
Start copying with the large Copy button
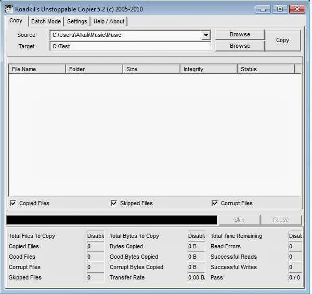tap(282, 41)
